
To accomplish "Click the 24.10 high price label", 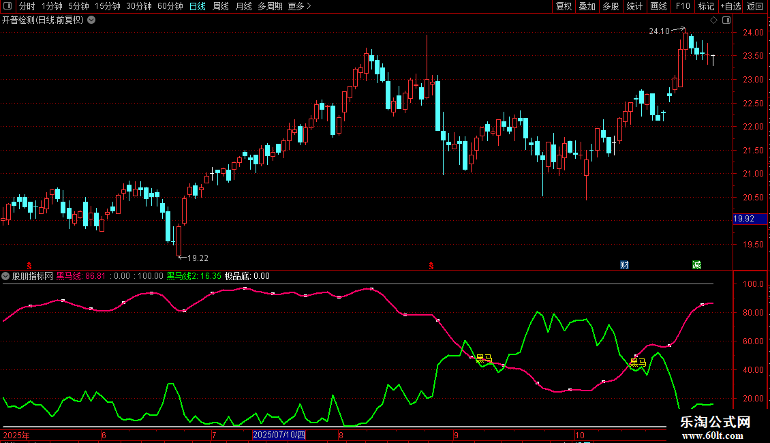I will (659, 31).
